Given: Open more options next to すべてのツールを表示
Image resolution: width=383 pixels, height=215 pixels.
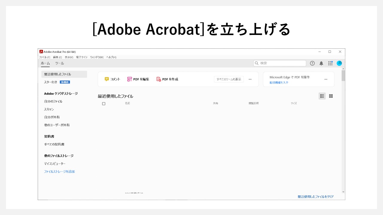Looking at the screenshot, I should [x=250, y=79].
